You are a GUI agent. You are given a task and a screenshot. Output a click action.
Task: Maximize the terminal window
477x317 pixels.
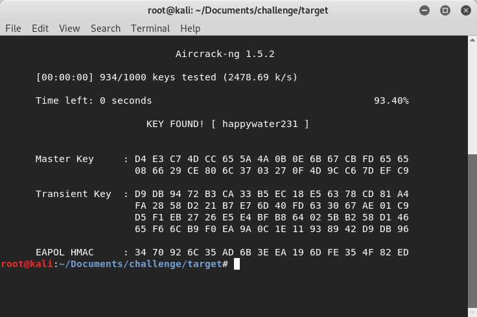pyautogui.click(x=445, y=10)
